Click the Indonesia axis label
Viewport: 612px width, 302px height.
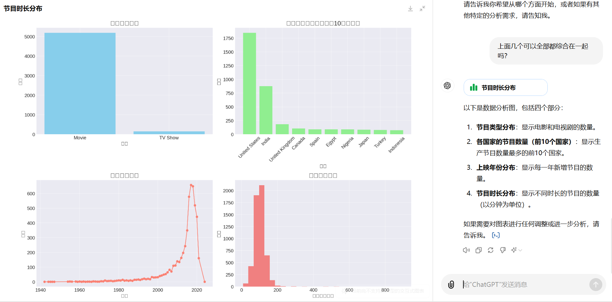pos(396,145)
